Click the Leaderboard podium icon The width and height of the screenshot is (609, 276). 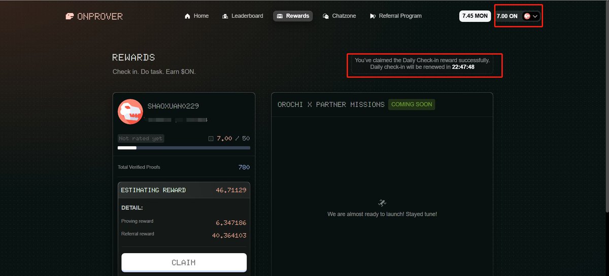225,16
